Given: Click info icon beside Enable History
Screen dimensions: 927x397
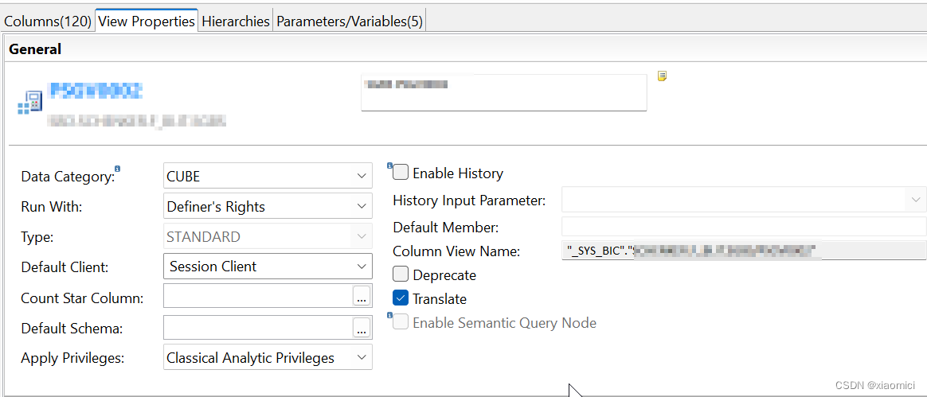Looking at the screenshot, I should point(390,165).
